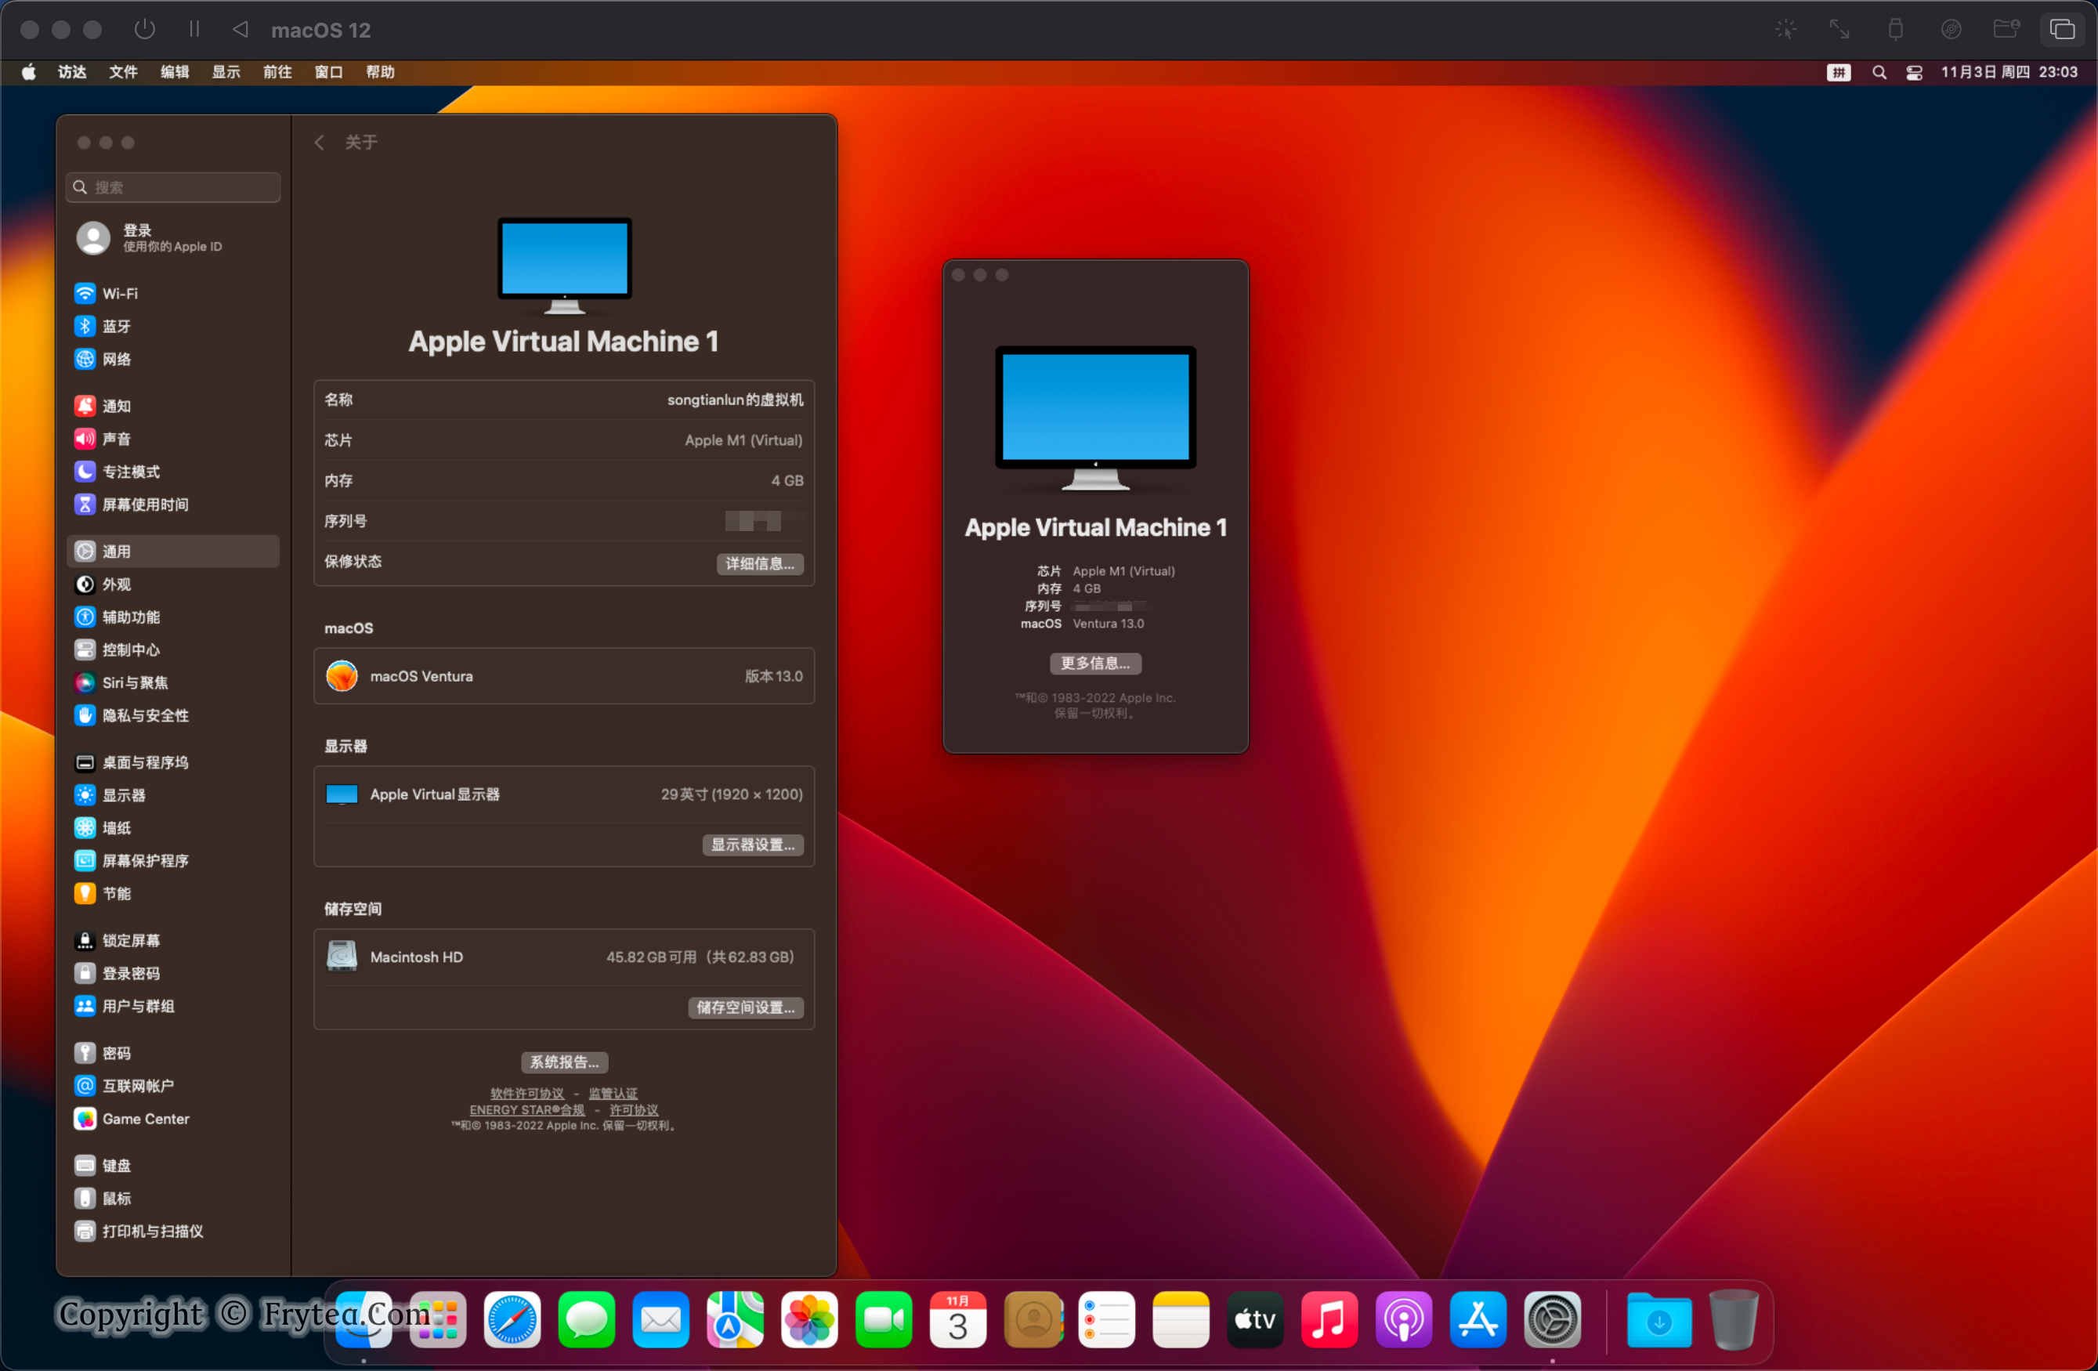The width and height of the screenshot is (2098, 1371).
Task: Open Apple menu
Action: [28, 72]
